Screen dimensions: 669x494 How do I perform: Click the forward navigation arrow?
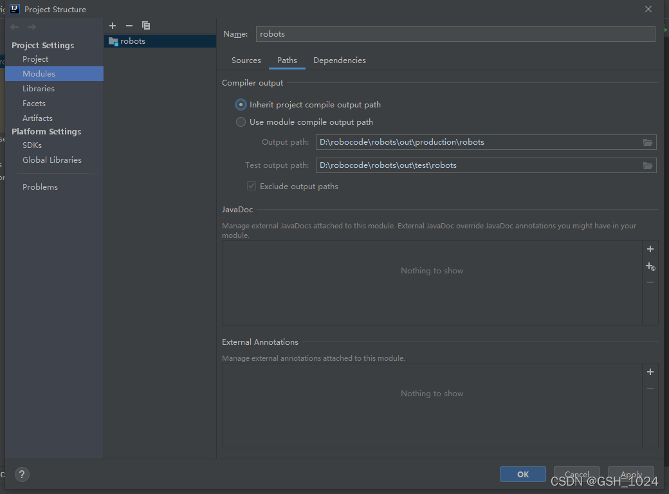32,27
